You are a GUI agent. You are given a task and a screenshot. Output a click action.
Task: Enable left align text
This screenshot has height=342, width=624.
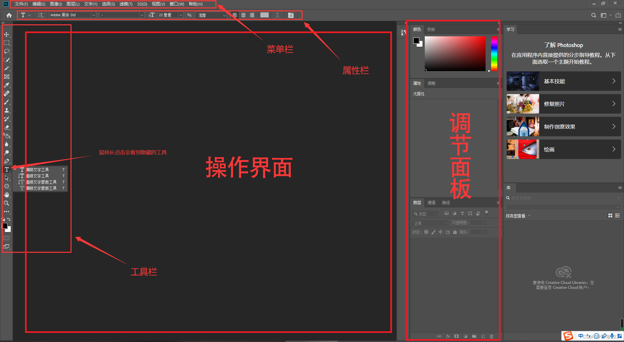(235, 15)
